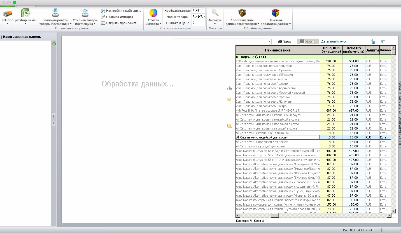This screenshot has width=401, height=233.
Task: Click the Фильтры magnifier icon
Action: [x=215, y=13]
